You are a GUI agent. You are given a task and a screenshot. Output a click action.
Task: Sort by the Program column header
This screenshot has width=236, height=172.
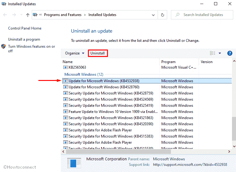168,62
